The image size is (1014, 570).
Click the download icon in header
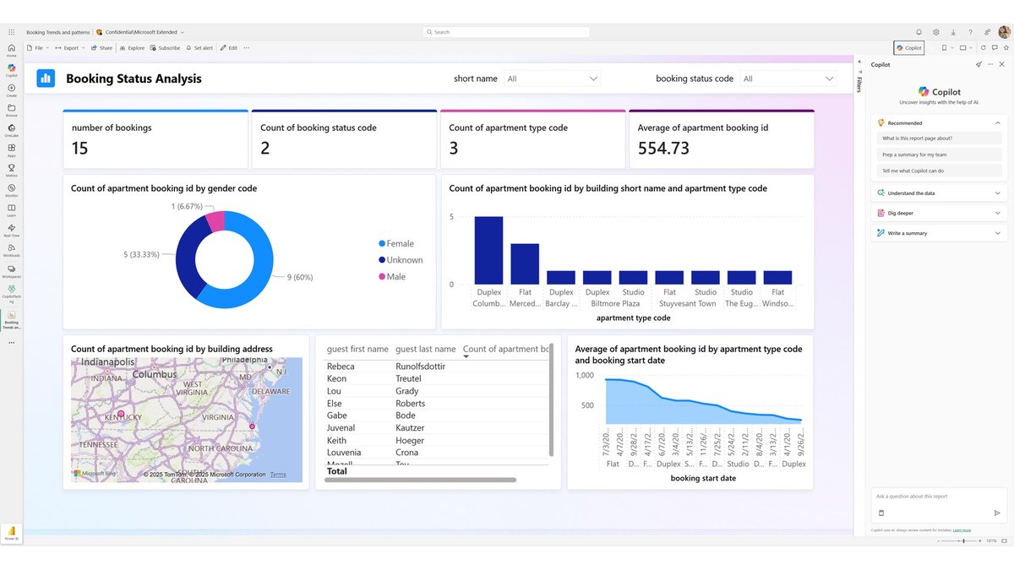coord(953,31)
